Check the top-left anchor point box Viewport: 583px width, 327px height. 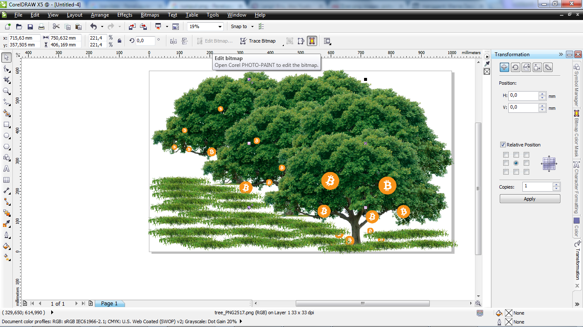click(x=506, y=155)
